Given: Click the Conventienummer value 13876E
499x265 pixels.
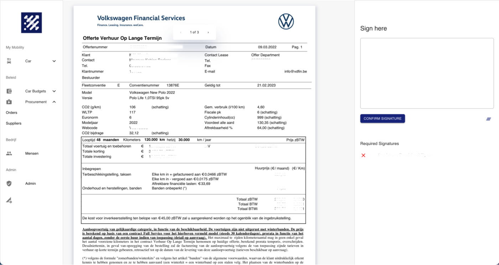Looking at the screenshot, I should [x=173, y=85].
